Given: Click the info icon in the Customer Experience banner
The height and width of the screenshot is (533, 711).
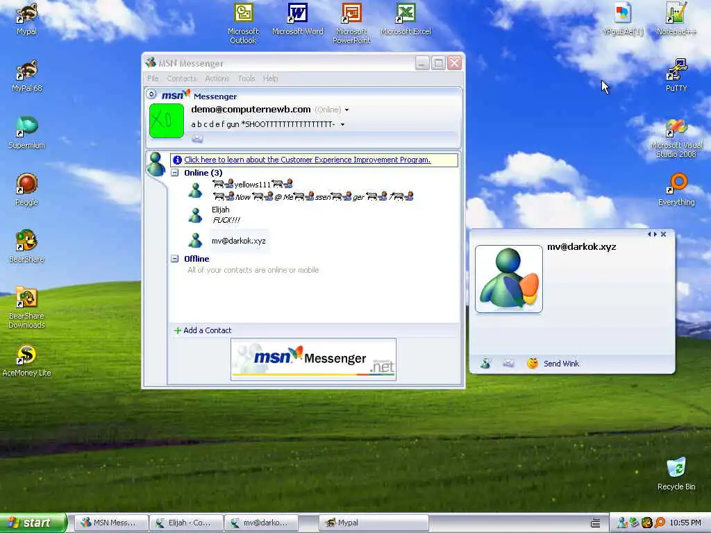Looking at the screenshot, I should (177, 160).
